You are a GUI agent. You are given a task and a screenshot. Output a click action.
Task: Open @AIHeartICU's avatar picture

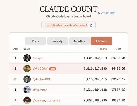[27, 79]
